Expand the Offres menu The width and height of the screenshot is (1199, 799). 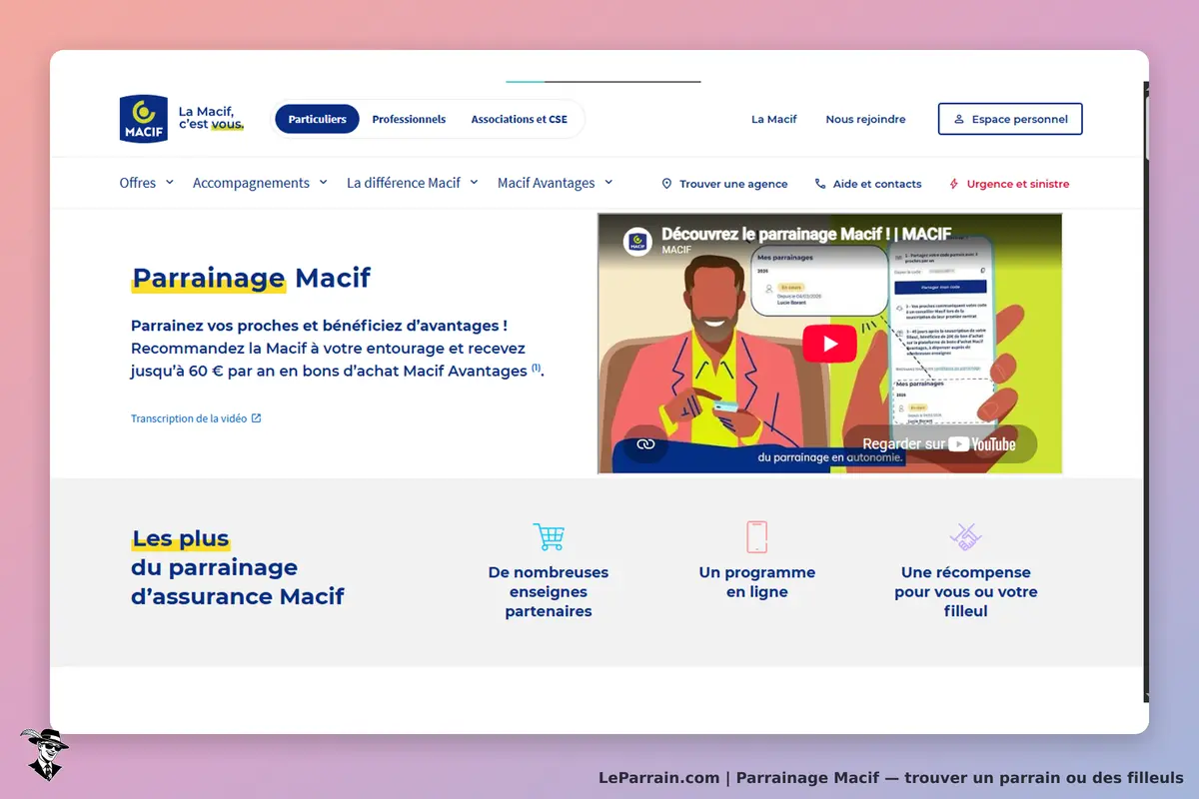(146, 183)
